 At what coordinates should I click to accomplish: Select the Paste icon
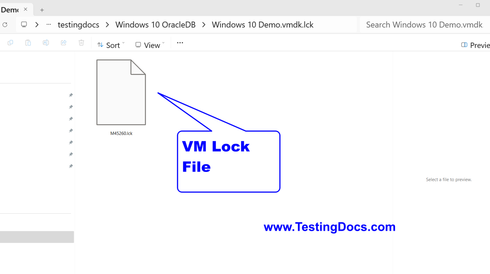coord(28,42)
